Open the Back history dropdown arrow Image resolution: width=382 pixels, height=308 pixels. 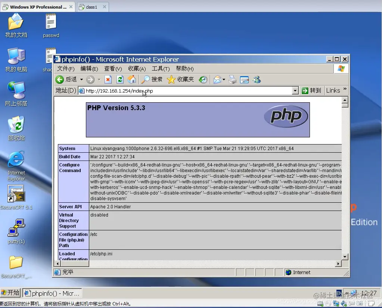[x=81, y=80]
